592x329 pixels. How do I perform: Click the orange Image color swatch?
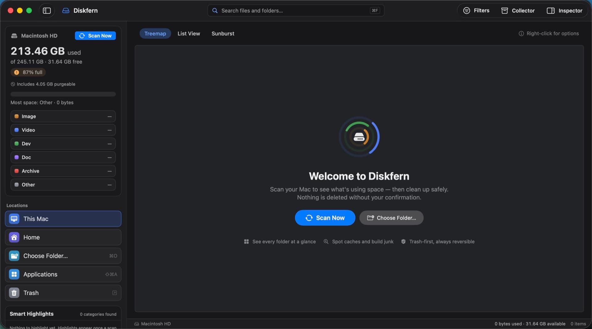(x=17, y=116)
